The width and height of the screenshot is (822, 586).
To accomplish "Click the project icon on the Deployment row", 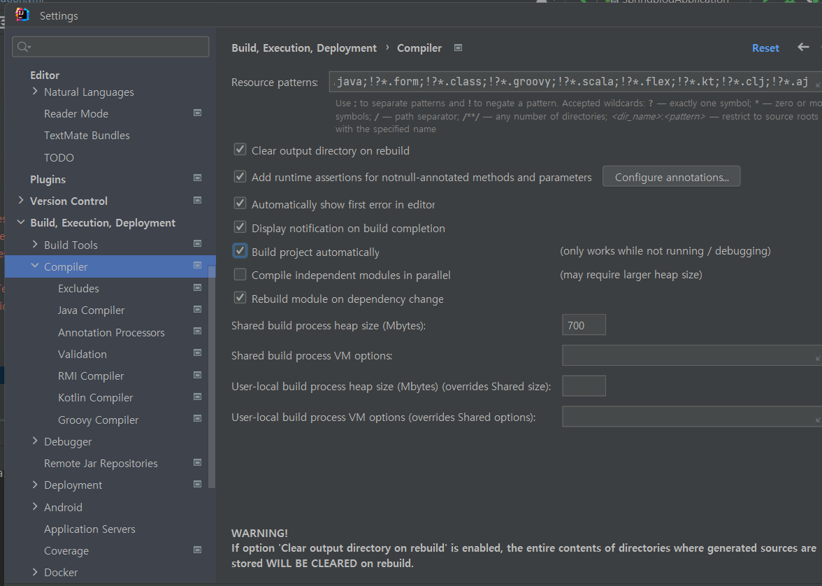I will coord(198,484).
